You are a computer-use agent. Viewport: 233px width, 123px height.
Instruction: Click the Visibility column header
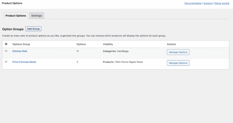click(x=108, y=44)
